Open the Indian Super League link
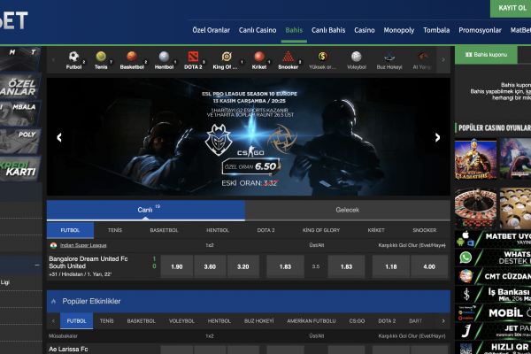 coord(83,245)
